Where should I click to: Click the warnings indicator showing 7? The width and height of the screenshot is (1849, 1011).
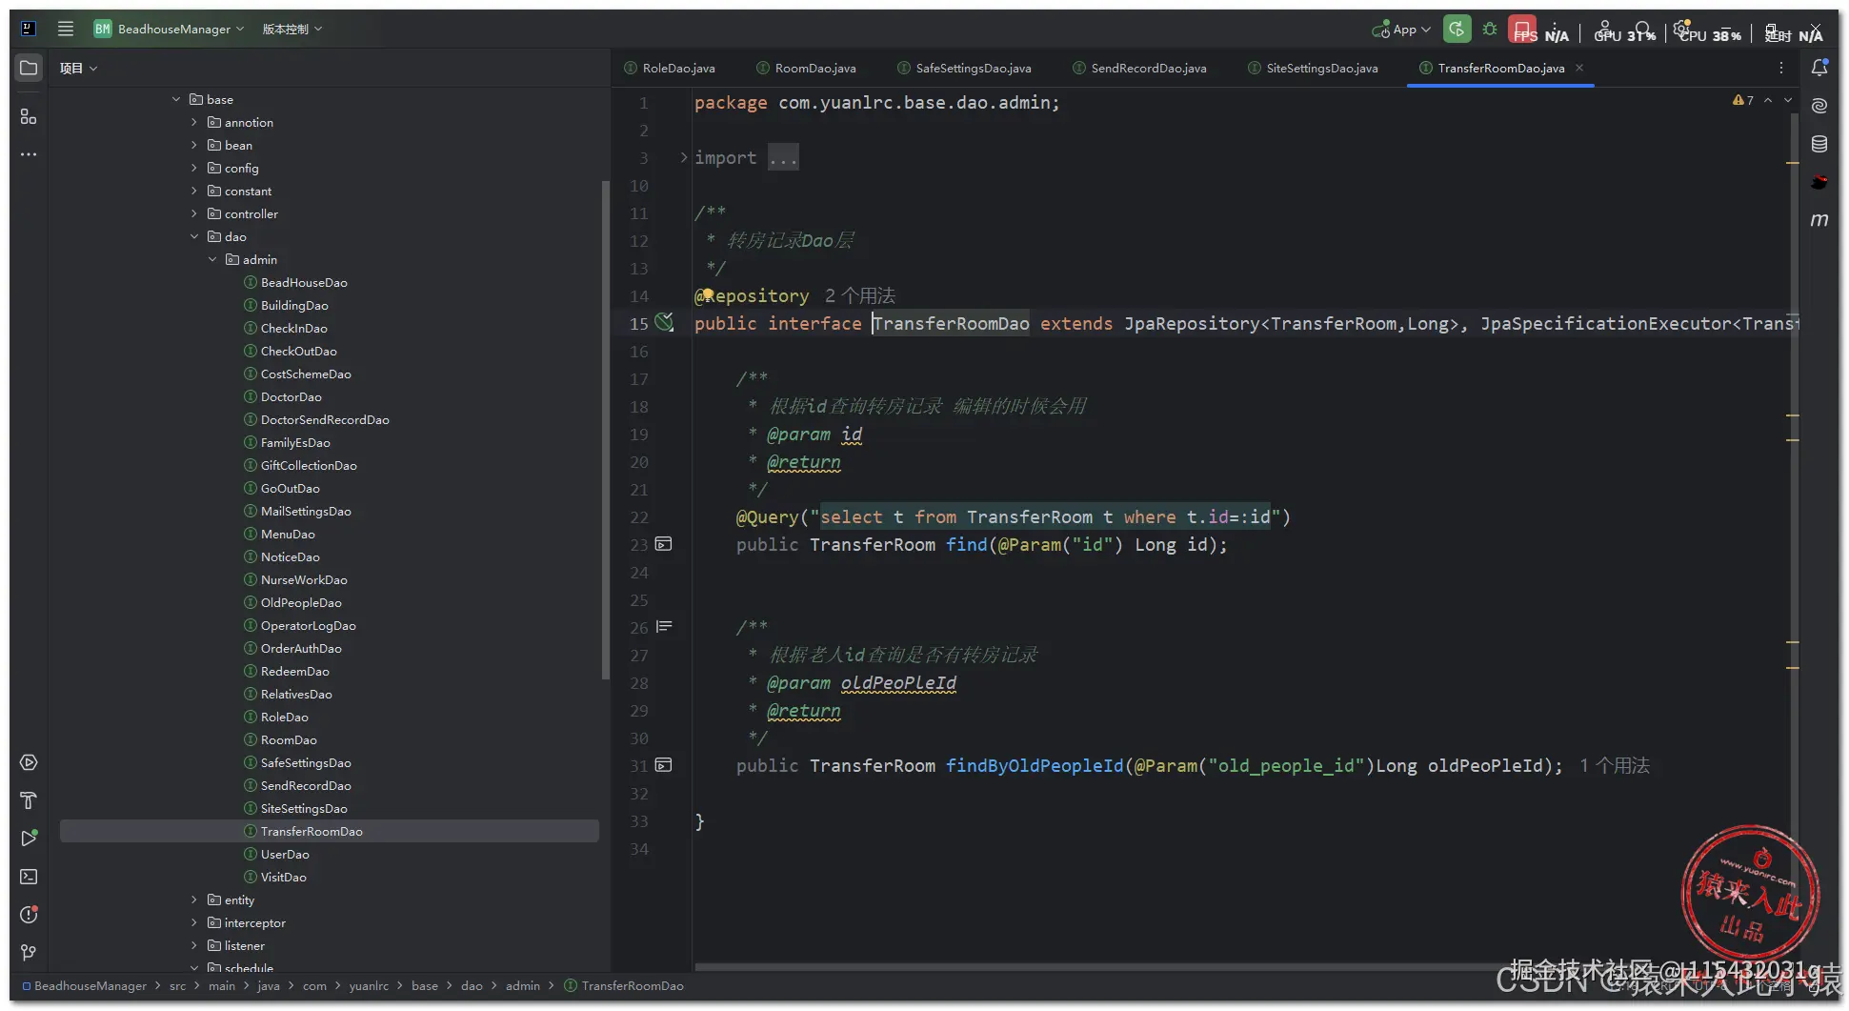(1743, 100)
